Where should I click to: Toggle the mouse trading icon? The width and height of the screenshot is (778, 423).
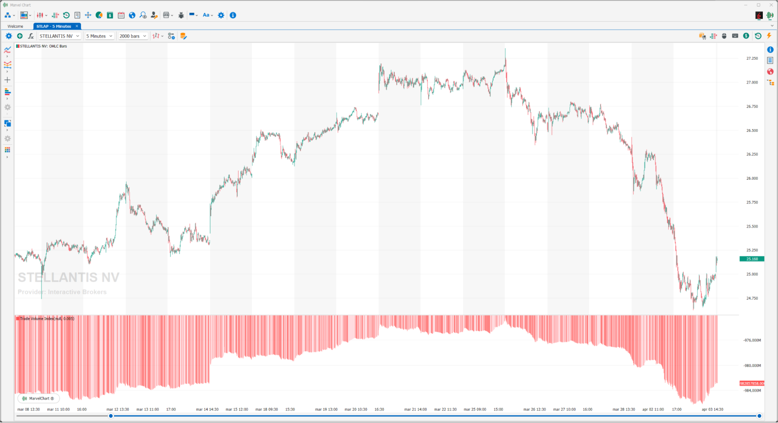tap(724, 36)
